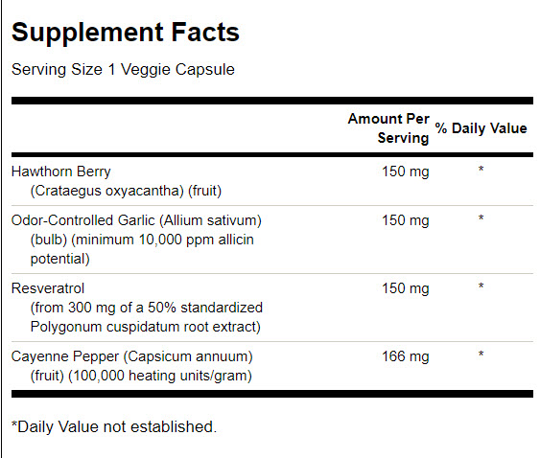Image resolution: width=540 pixels, height=458 pixels.
Task: Click the 100,000 heating units/gram text
Action: [x=160, y=376]
